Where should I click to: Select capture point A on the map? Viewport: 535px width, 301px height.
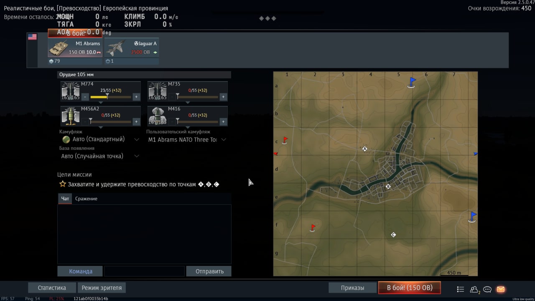tap(364, 149)
